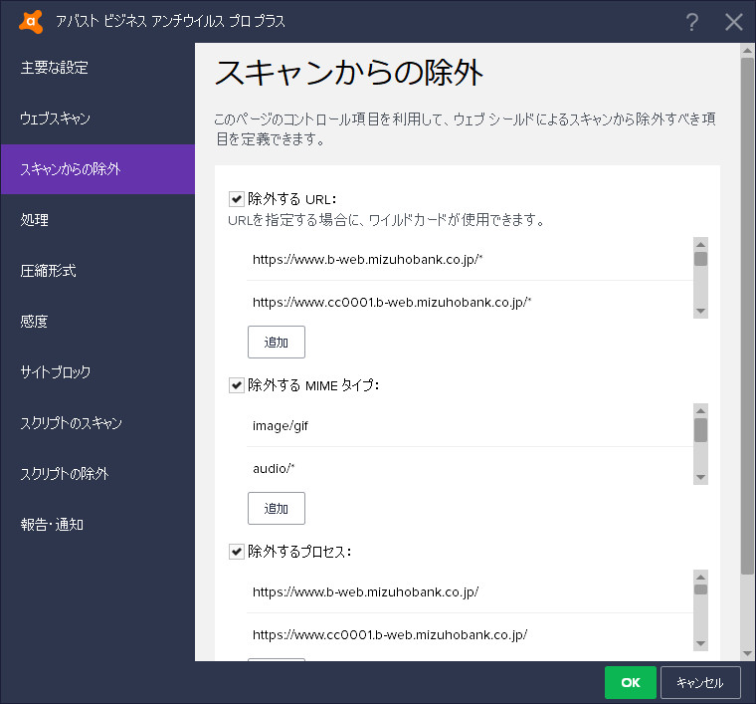
Task: Open the サイトブロック section
Action: [x=97, y=372]
